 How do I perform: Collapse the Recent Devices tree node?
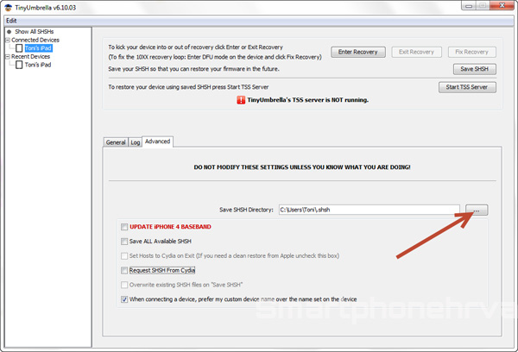[x=7, y=56]
